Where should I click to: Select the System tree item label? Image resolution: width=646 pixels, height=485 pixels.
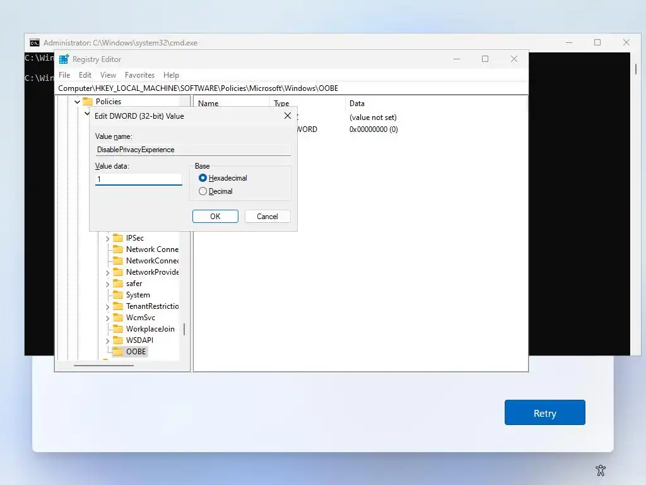138,295
